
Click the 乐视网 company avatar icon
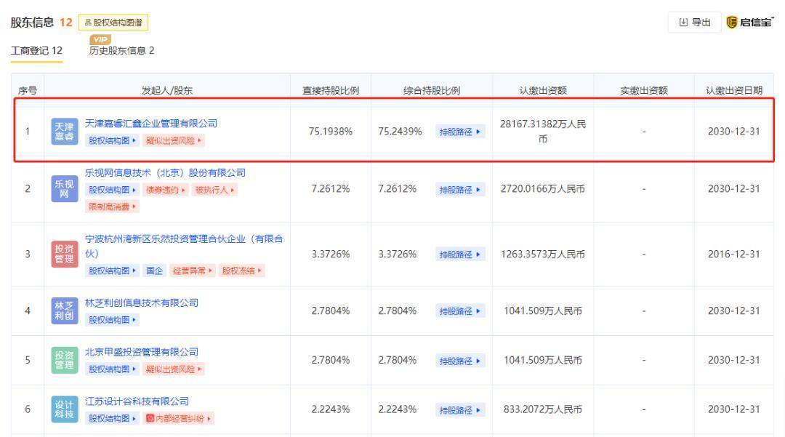click(x=65, y=189)
